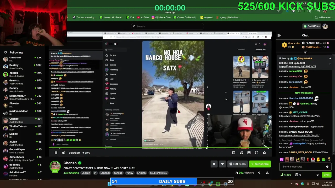Viewport: 335px width, 188px height.
Task: Insert the french fries emote
Action: [308, 159]
